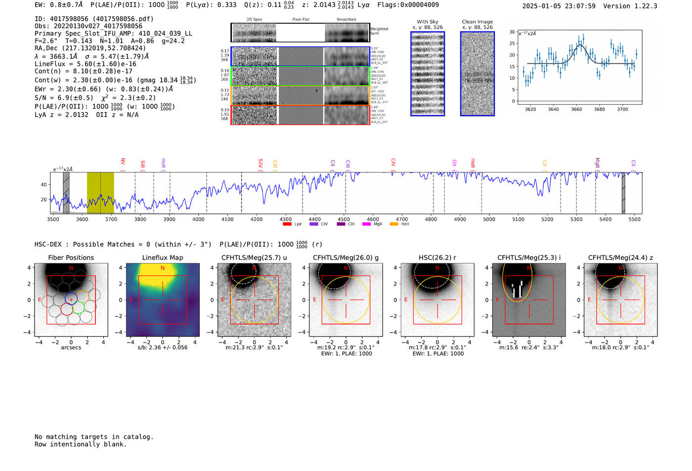Click the Gaussian emission line fit plot
692x471 pixels.
coord(580,68)
